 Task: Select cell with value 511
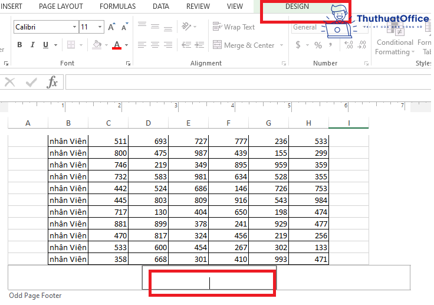(108, 141)
